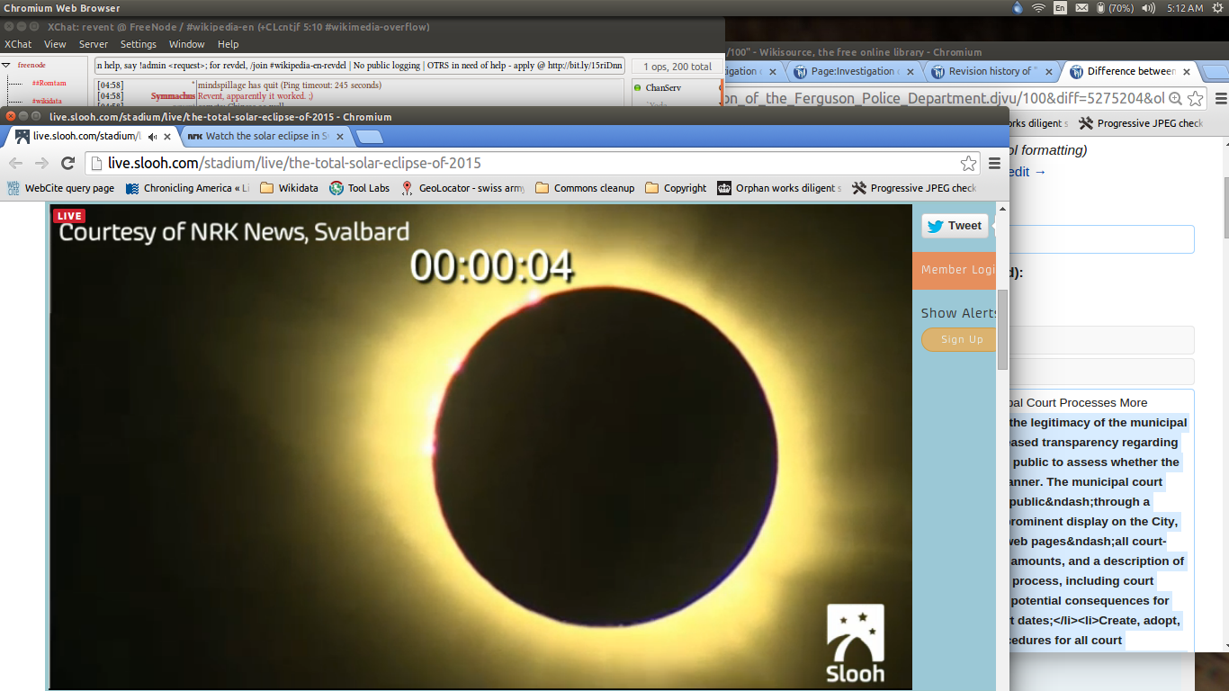
Task: Open the Window menu in XChat
Action: 187,44
